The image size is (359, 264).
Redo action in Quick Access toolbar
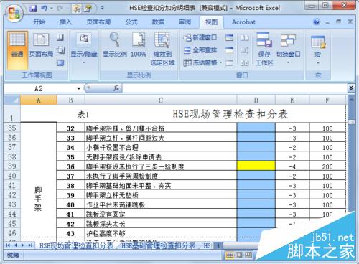pyautogui.click(x=60, y=9)
